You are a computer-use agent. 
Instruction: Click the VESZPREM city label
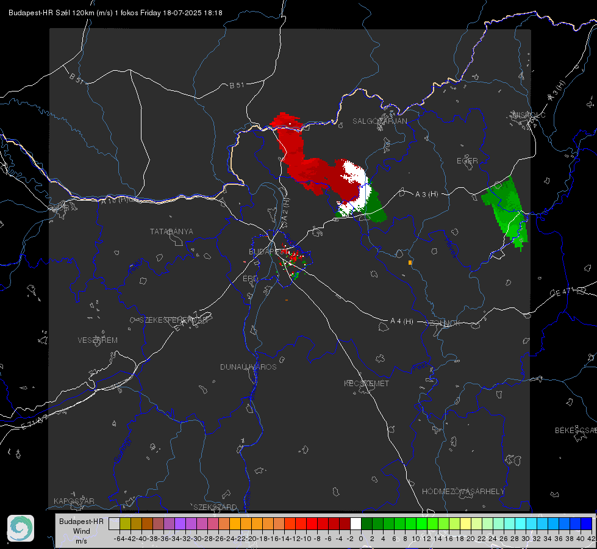pyautogui.click(x=98, y=340)
